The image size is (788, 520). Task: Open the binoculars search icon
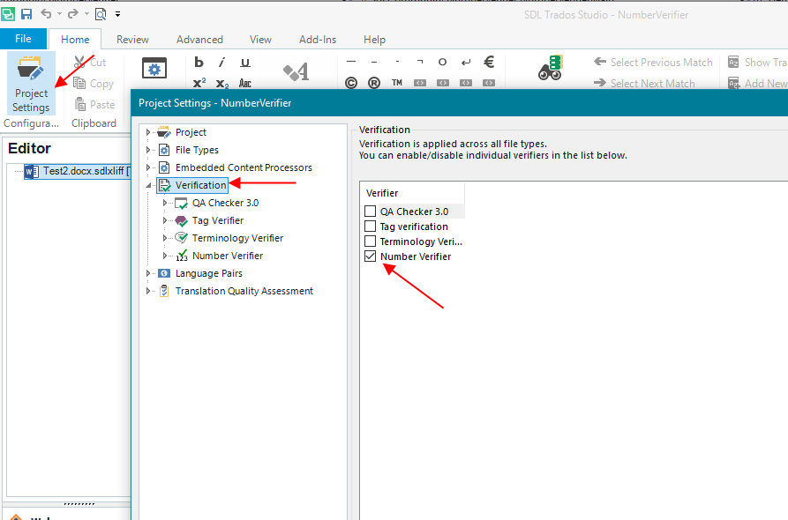pos(551,68)
